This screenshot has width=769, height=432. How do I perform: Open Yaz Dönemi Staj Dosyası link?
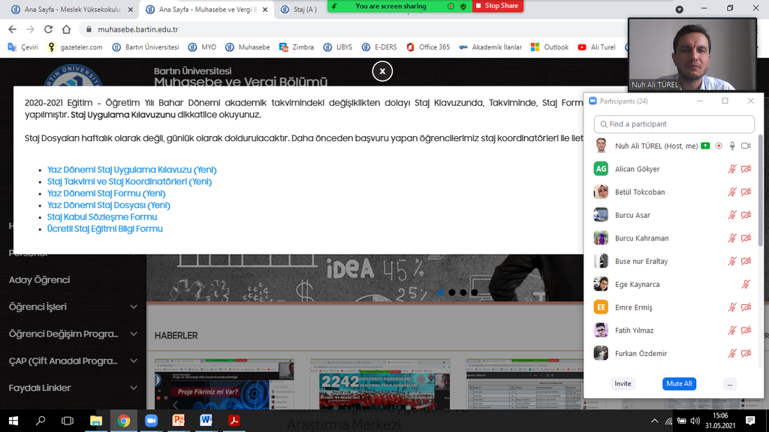[109, 205]
